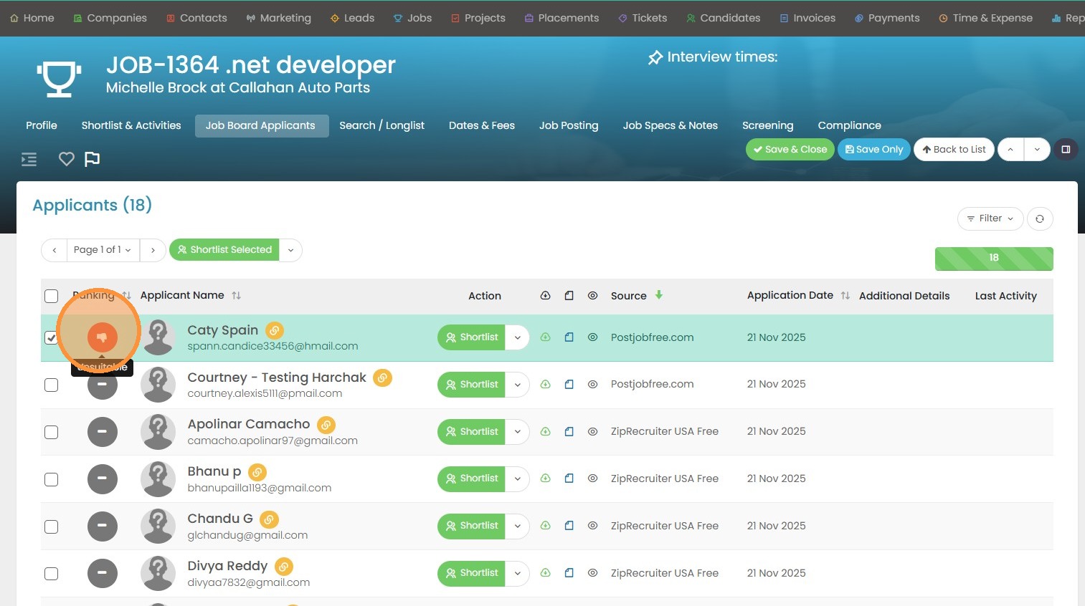Open the Page 1 of 1 selector
This screenshot has width=1085, height=606.
point(103,250)
